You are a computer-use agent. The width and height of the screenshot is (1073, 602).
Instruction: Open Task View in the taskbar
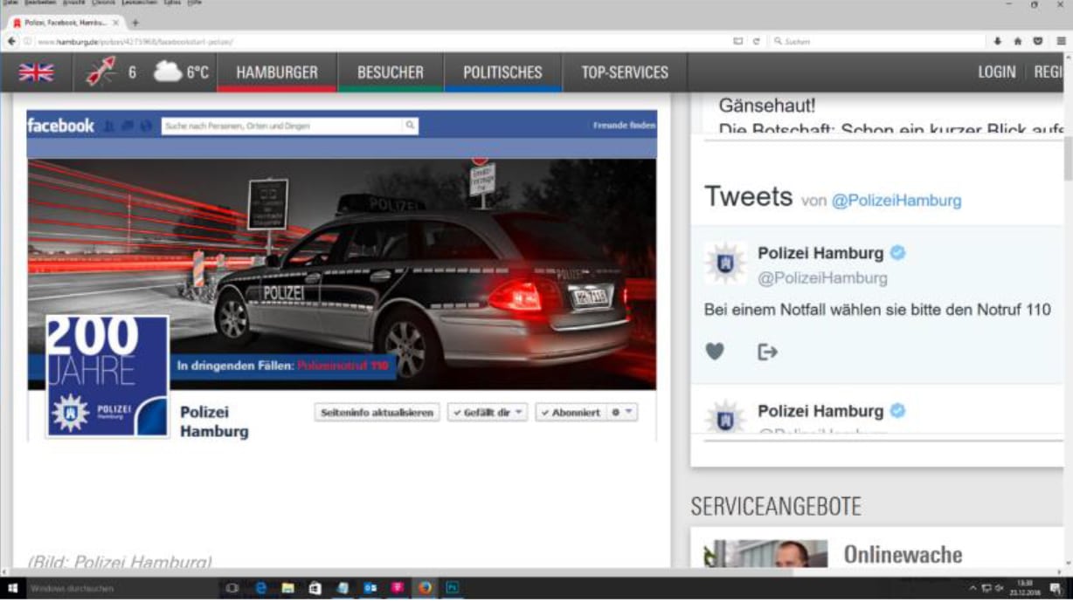pyautogui.click(x=232, y=589)
